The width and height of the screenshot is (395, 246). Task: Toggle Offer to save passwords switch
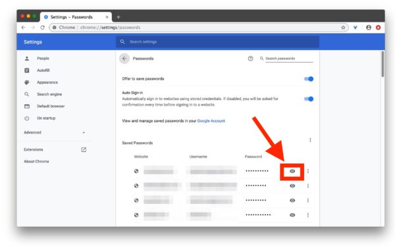(x=309, y=79)
